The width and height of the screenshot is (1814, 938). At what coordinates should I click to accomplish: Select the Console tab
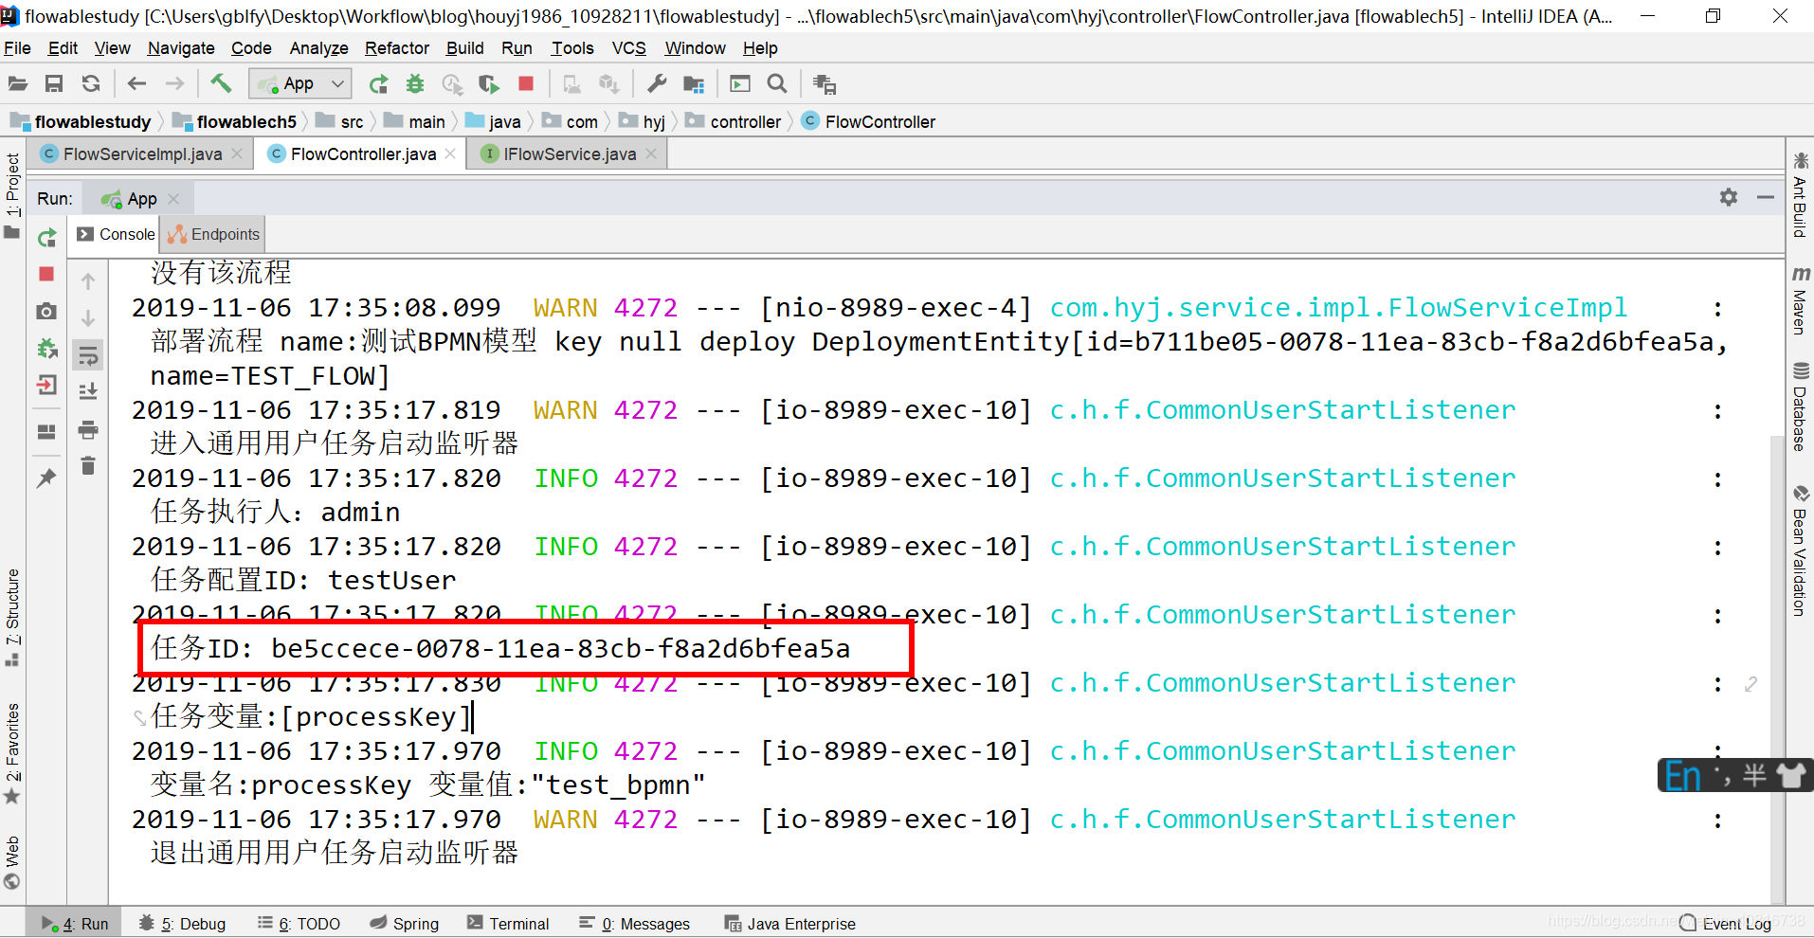pos(116,234)
